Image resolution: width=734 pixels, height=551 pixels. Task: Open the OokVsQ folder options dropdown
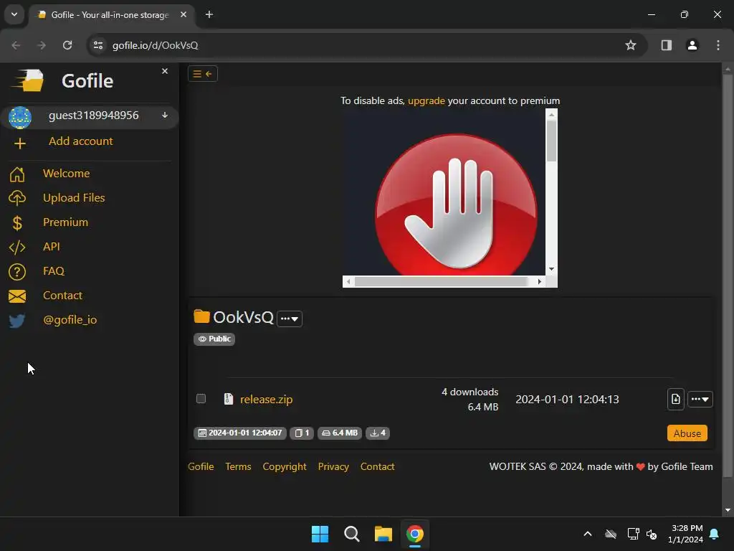coord(290,319)
